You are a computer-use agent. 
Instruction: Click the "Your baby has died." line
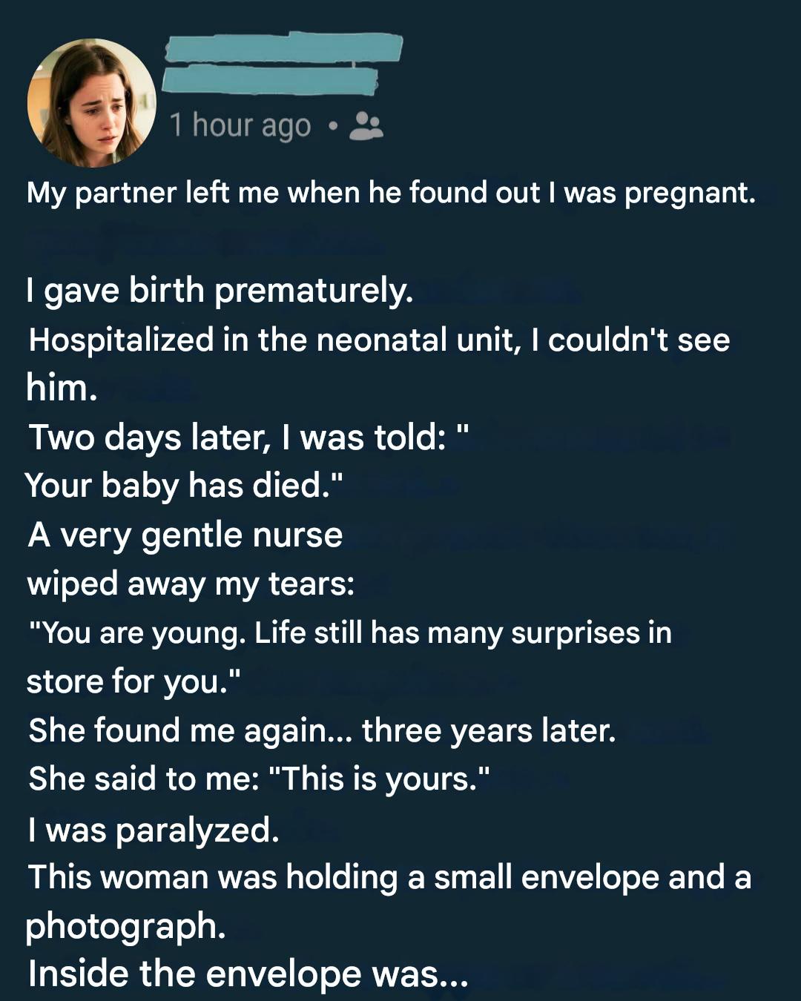click(x=184, y=486)
